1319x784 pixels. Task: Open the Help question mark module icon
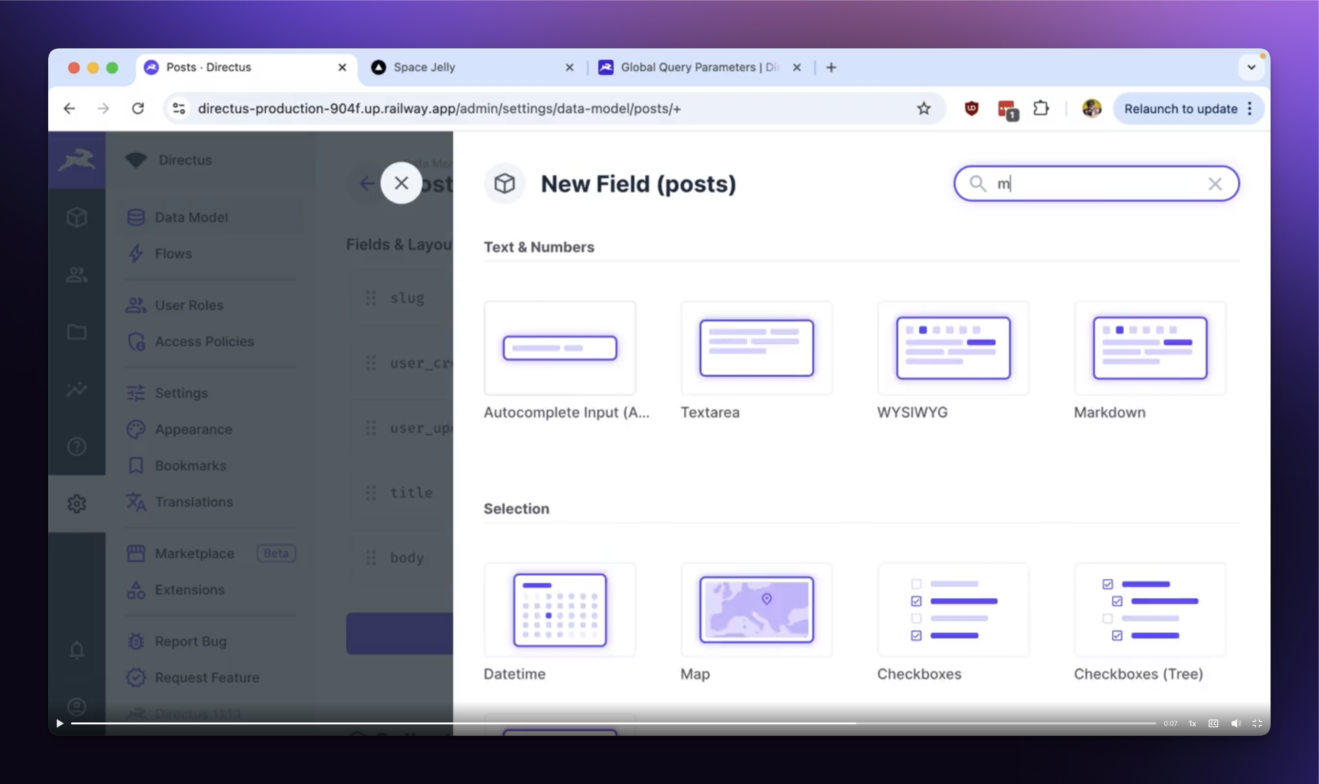76,446
